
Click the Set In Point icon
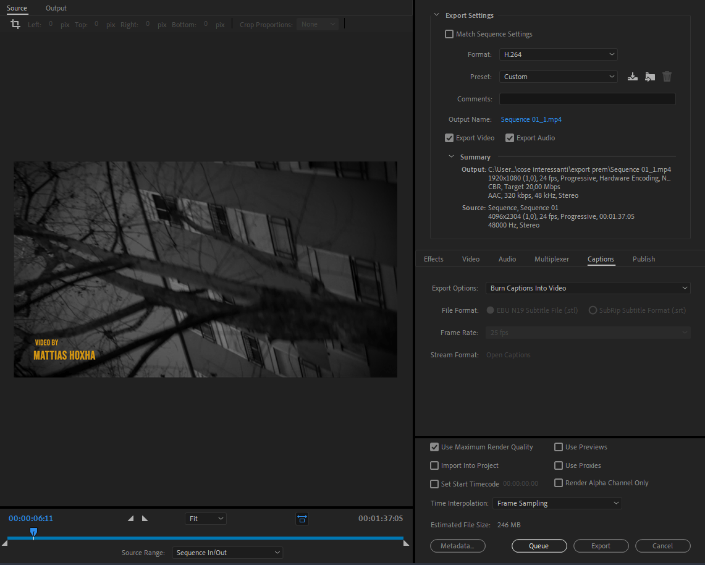click(130, 519)
